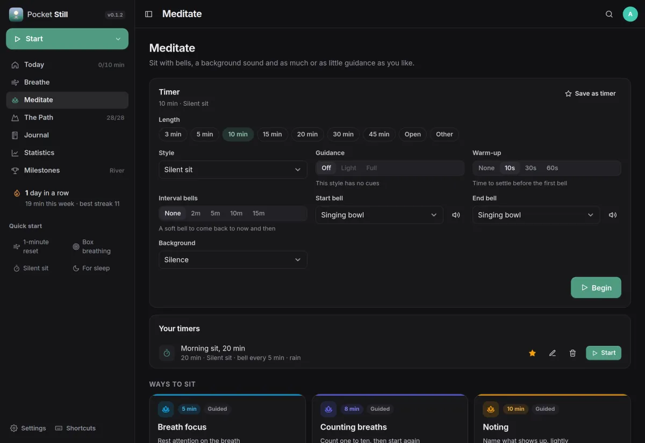The height and width of the screenshot is (443, 645).
Task: Set Guidance to Light
Action: (348, 168)
